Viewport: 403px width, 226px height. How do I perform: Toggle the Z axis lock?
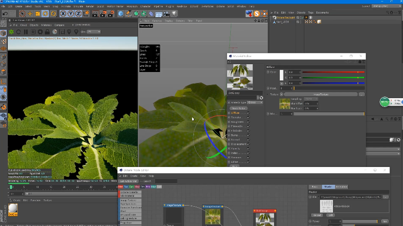78,14
